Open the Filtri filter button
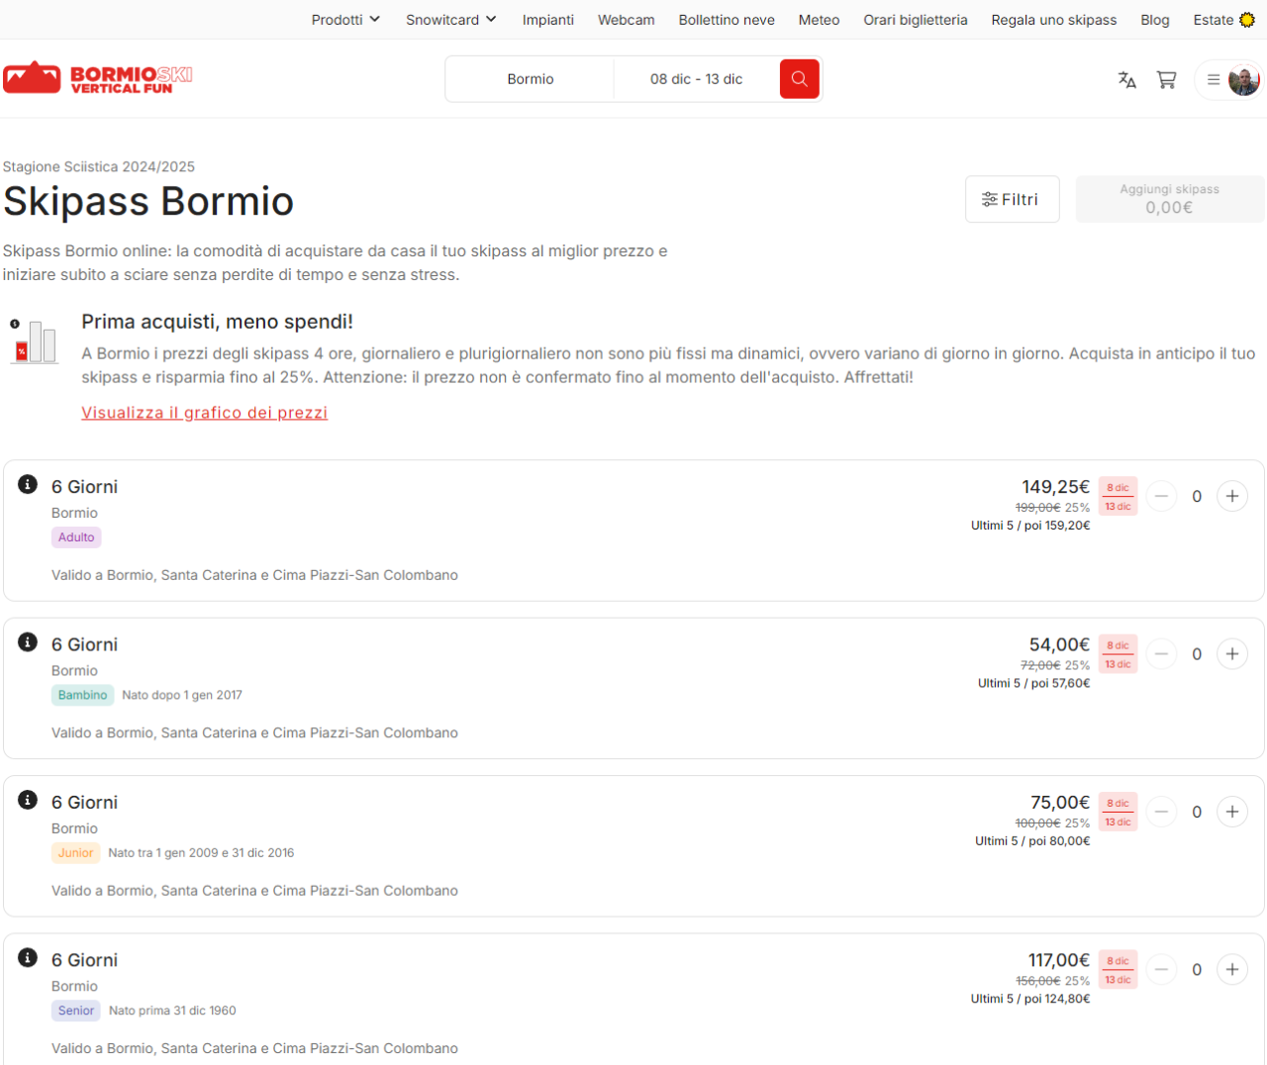The image size is (1267, 1065). pyautogui.click(x=1012, y=199)
